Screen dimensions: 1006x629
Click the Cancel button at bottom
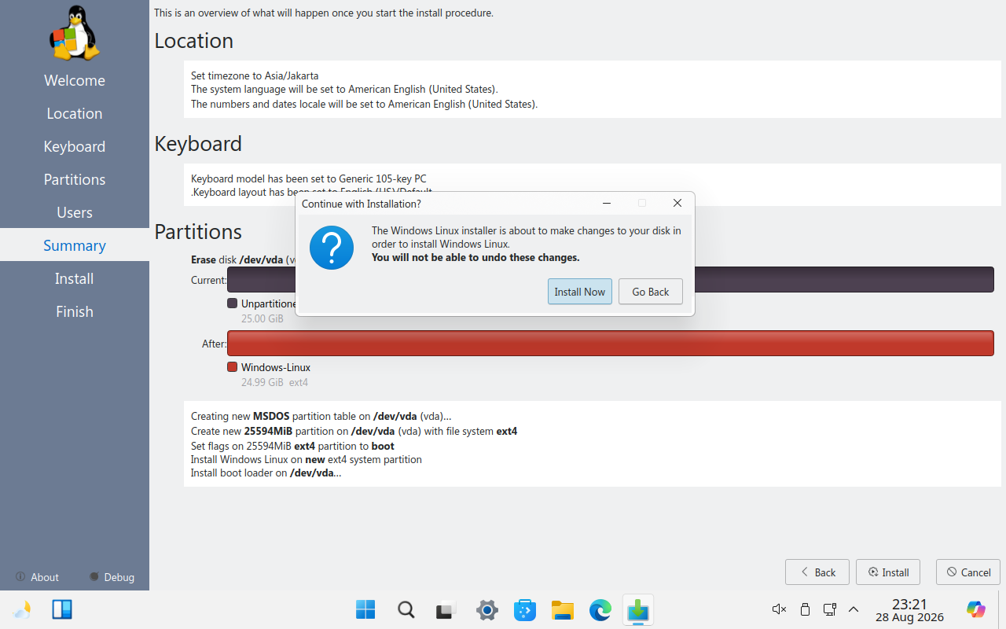click(x=968, y=572)
